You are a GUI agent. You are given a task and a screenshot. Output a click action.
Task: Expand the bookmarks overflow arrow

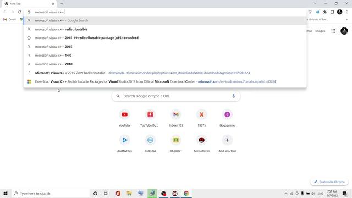[x=346, y=20]
